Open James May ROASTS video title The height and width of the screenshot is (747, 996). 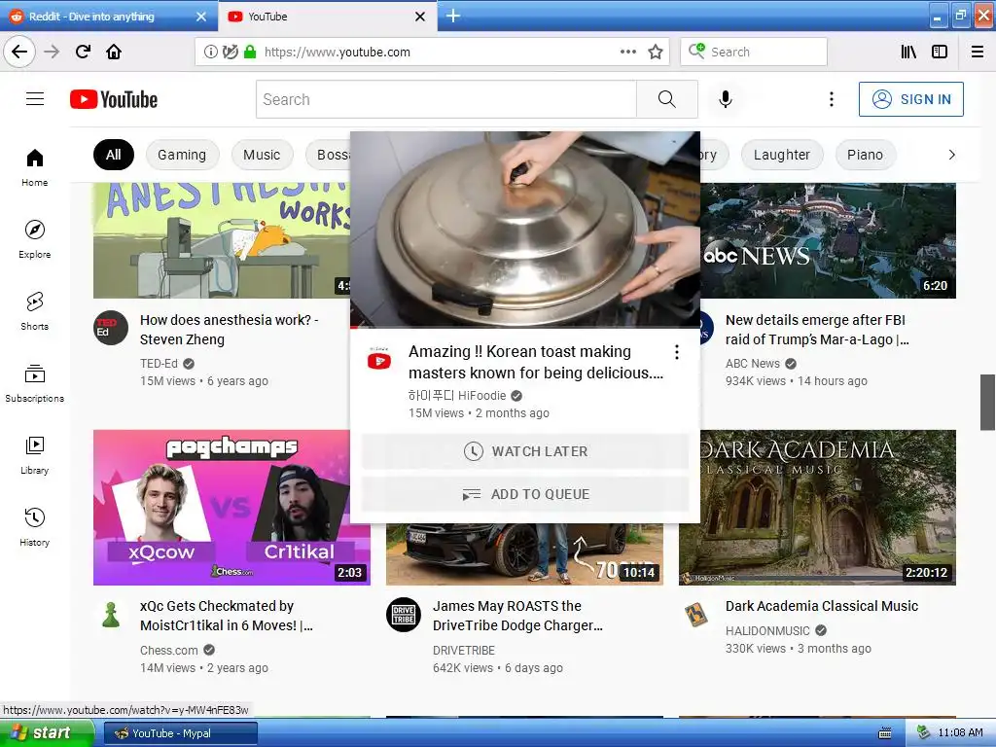517,616
